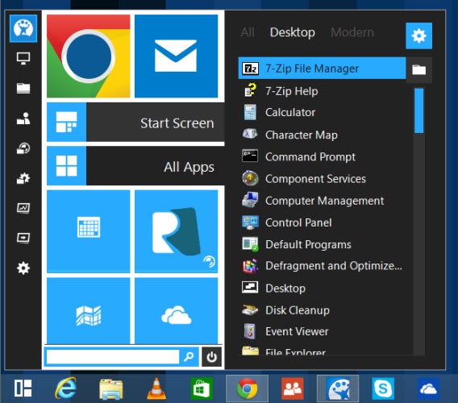Open OneDrive from taskbar
458x403 pixels.
[428, 388]
